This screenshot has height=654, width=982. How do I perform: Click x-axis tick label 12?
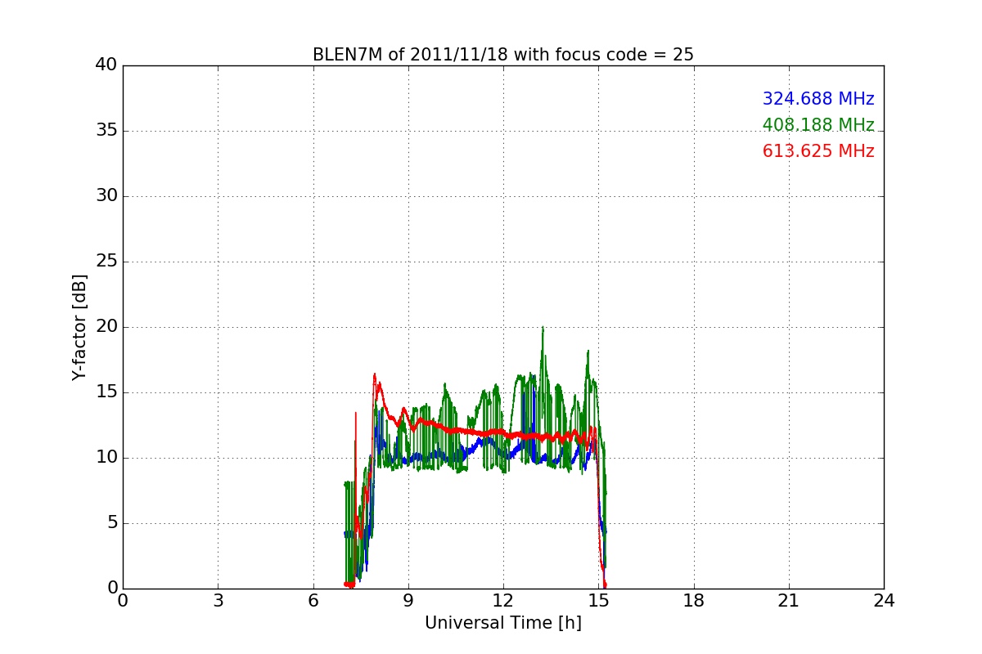tap(503, 601)
